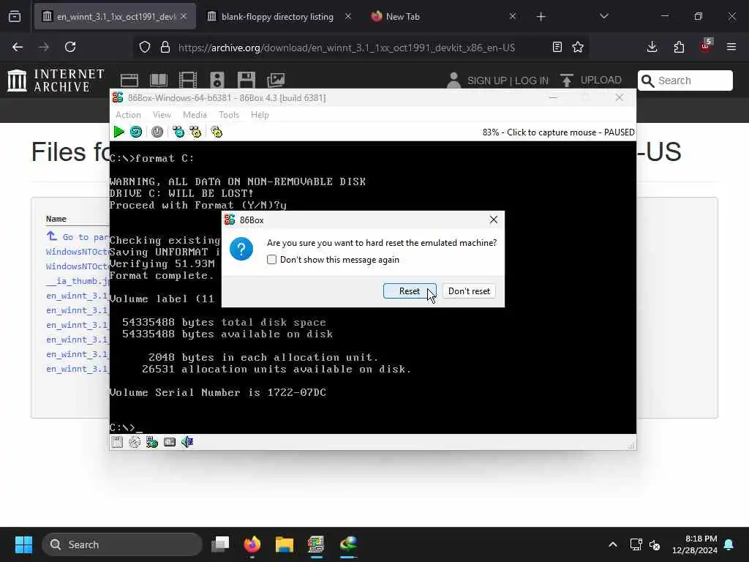Viewport: 749px width, 562px height.
Task: Open Internet Archive Audio speaker icon
Action: [217, 80]
